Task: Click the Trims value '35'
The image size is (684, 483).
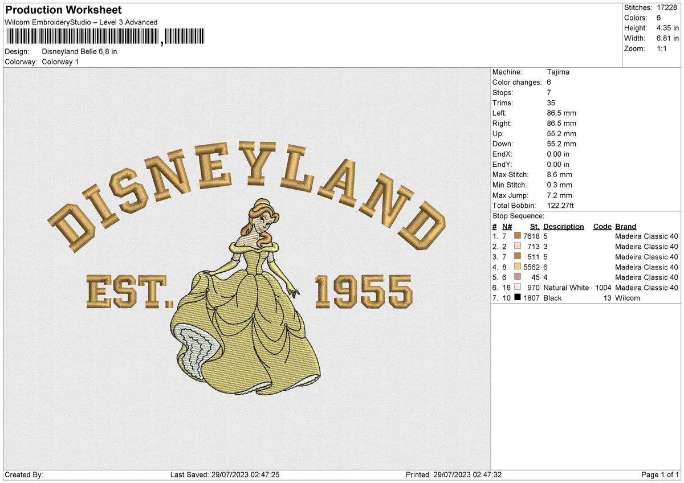Action: [x=551, y=103]
